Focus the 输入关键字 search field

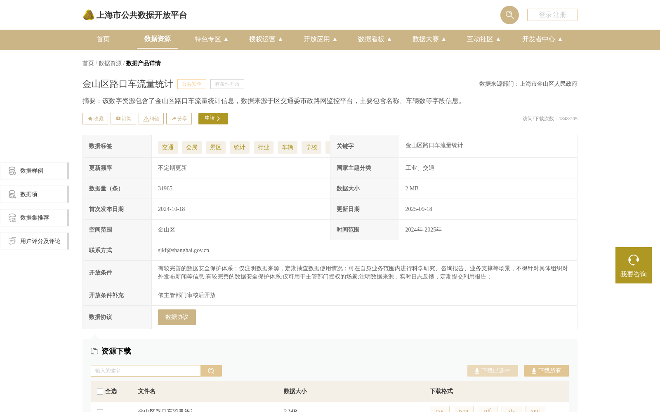tap(146, 371)
